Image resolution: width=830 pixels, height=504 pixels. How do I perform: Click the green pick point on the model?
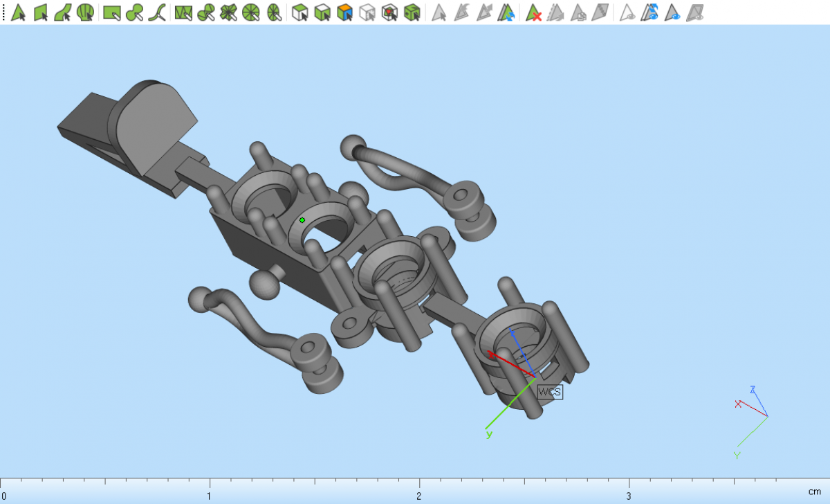pos(302,220)
